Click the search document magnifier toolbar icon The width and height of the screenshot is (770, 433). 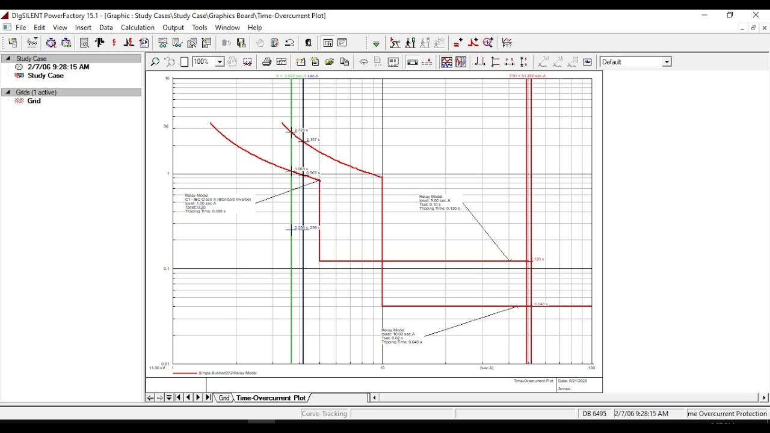[x=84, y=43]
